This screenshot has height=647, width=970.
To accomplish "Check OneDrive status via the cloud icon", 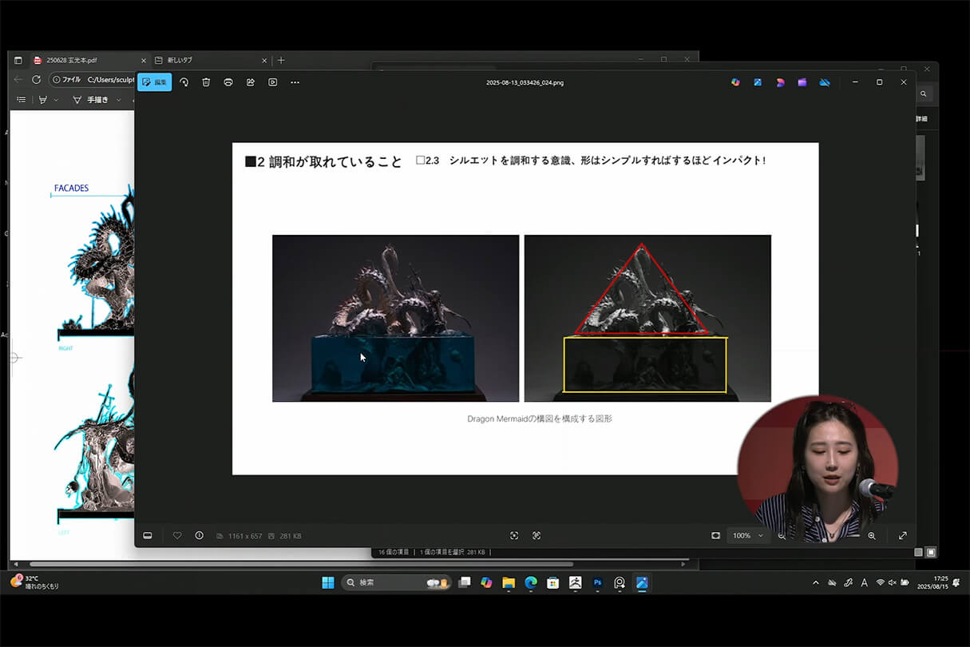I will click(825, 81).
